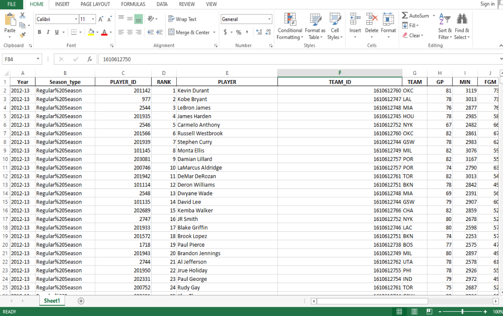Click the red Font Color A

[104, 32]
